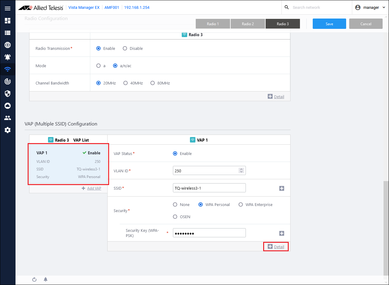Click the refresh icon in bottom bar
This screenshot has width=389, height=285.
coord(34,280)
